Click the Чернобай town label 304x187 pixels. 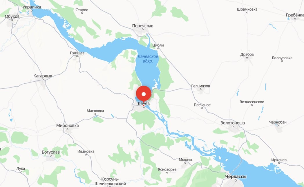pyautogui.click(x=278, y=122)
